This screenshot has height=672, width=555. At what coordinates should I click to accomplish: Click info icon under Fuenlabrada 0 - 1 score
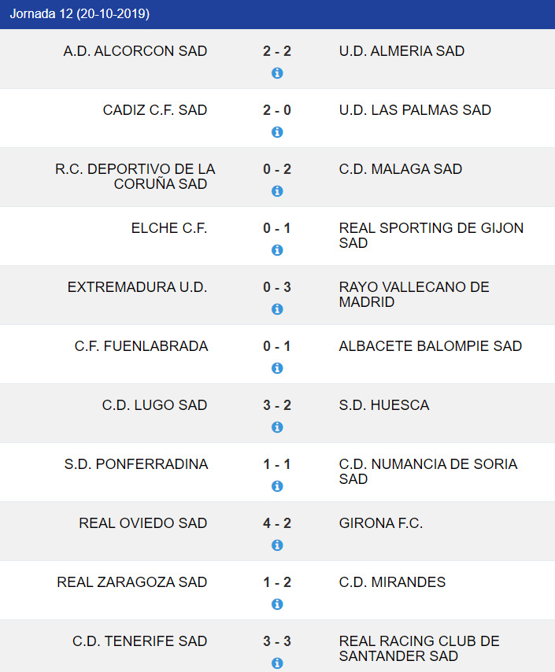(277, 368)
